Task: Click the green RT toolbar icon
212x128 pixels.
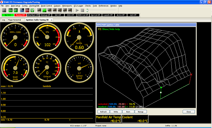Action: (x=16, y=10)
